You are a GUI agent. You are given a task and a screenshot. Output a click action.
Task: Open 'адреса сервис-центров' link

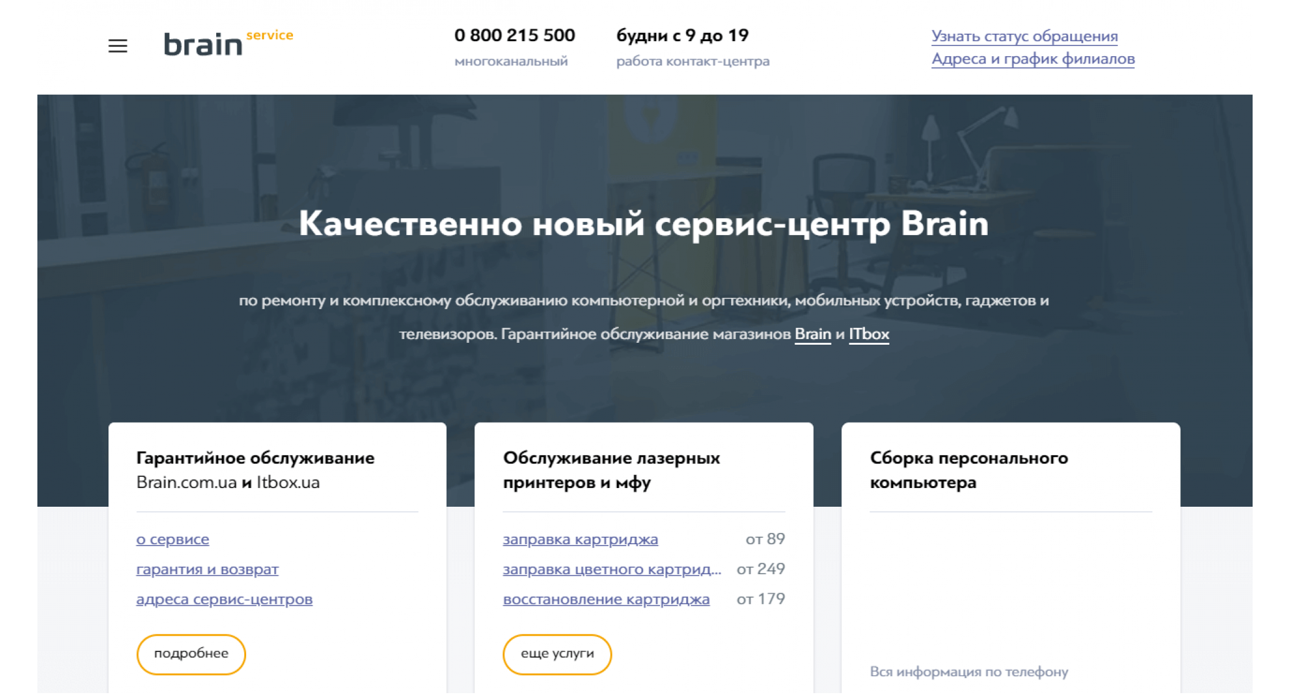224,599
